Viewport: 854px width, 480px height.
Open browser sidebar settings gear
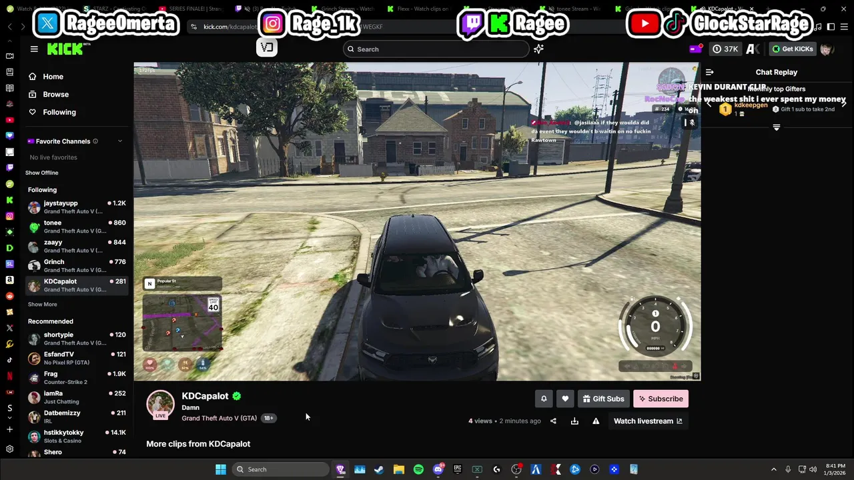tap(9, 449)
